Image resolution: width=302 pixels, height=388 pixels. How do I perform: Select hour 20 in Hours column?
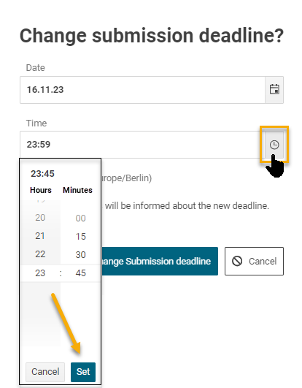[x=40, y=218]
